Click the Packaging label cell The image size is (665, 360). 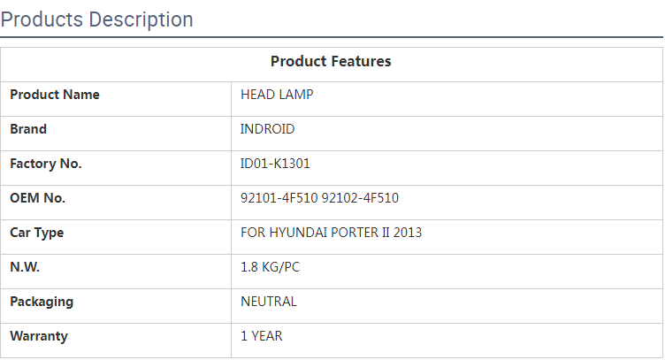click(42, 302)
